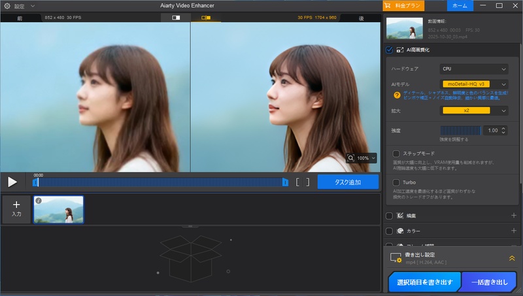Open the 100% zoom dropdown
Screen dimensions: 523x296
(367, 158)
